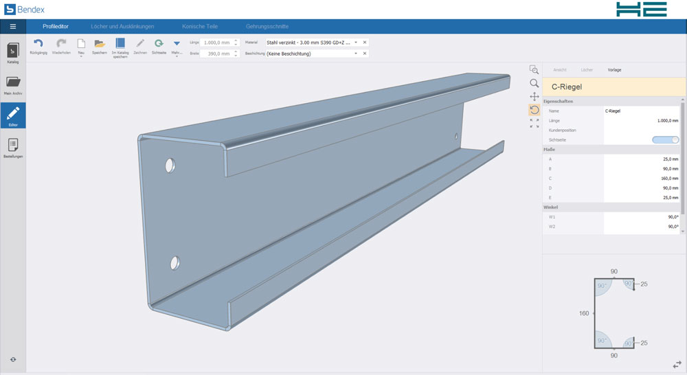This screenshot has height=375, width=687.
Task: Select the pan move arrows tool
Action: pos(534,97)
